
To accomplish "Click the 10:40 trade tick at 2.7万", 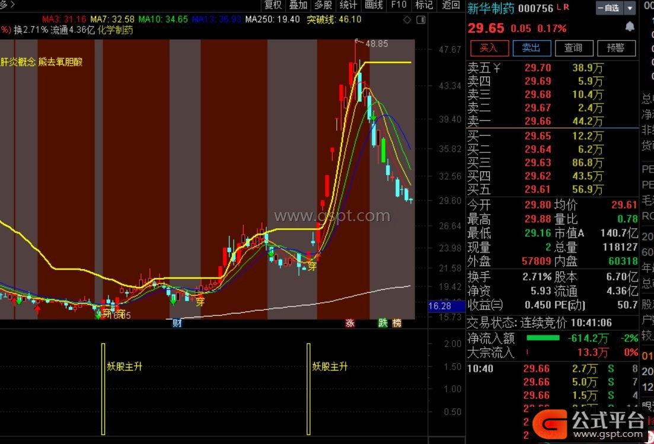I will 552,369.
